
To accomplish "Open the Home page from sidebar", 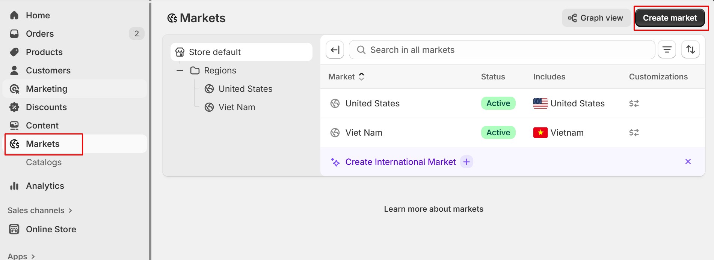I will 38,15.
